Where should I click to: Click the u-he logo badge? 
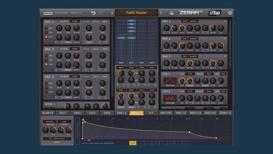(215, 13)
